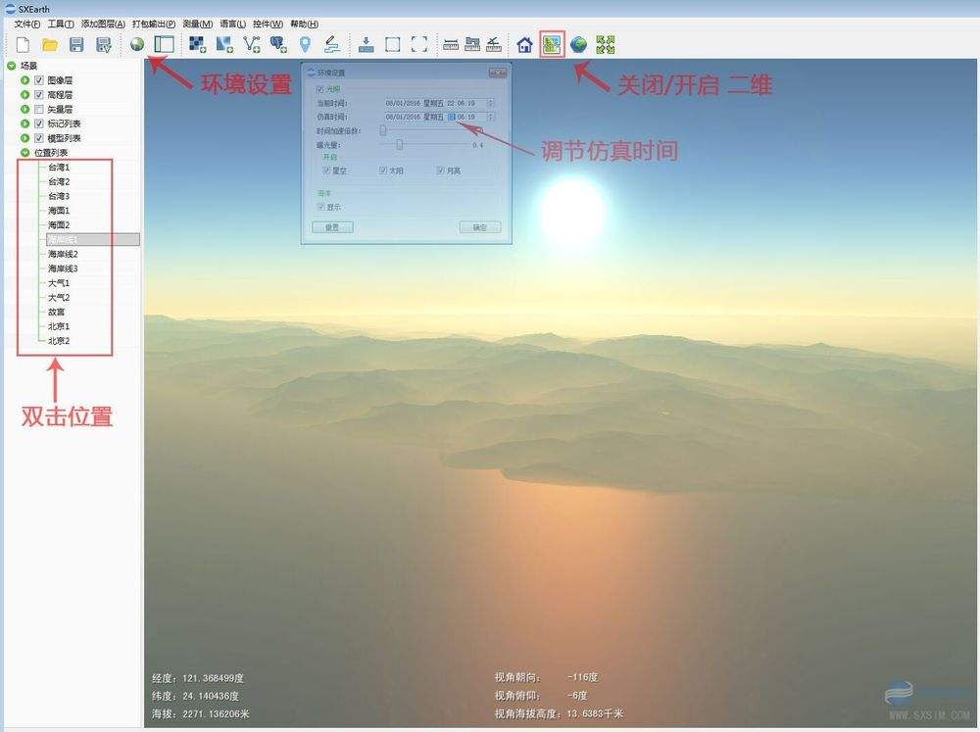
Task: Click the save disk icon
Action: (x=75, y=44)
